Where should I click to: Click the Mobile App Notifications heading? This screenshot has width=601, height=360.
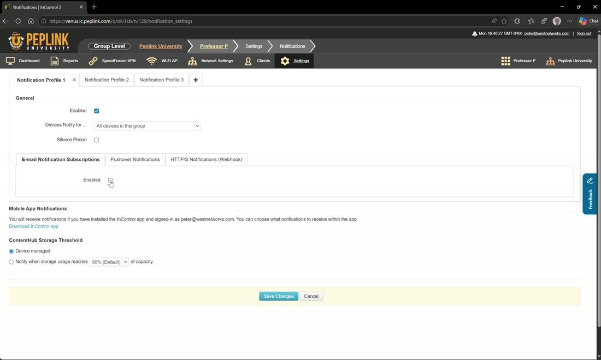(38, 208)
